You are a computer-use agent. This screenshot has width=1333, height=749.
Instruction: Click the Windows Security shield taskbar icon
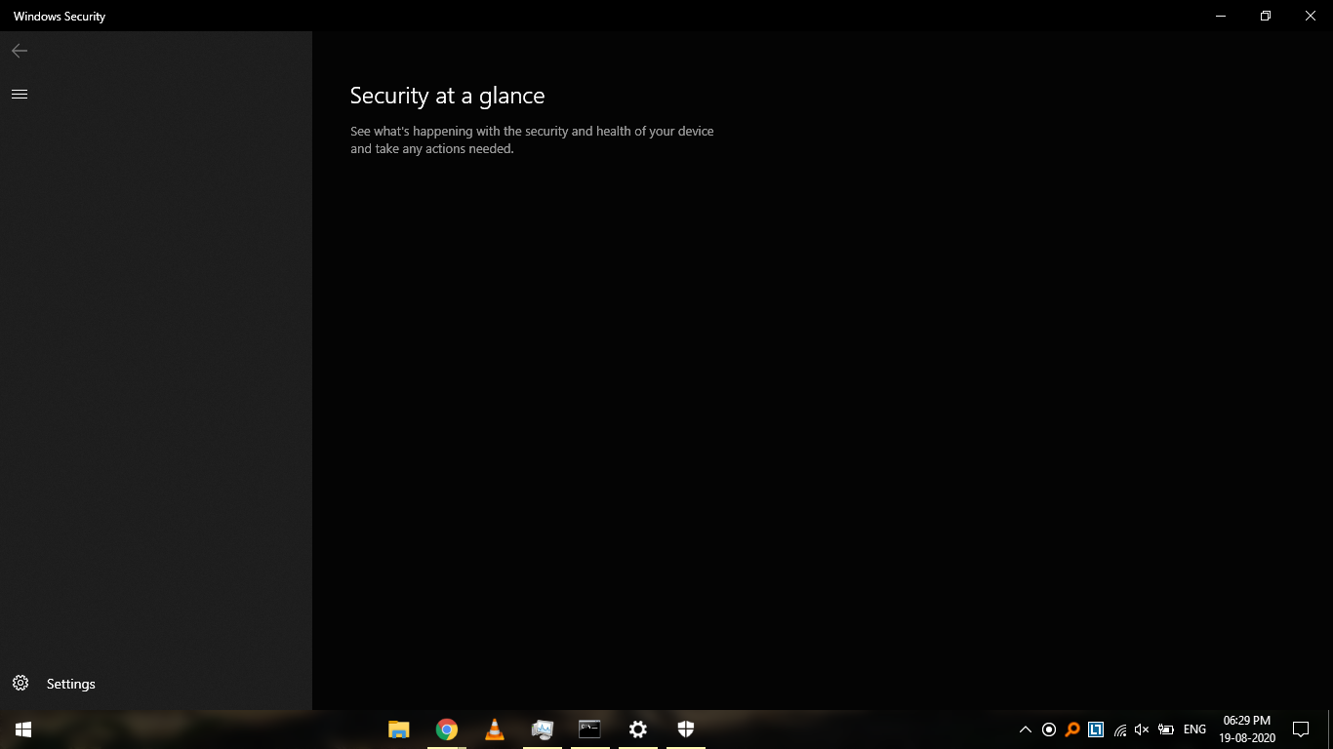[686, 729]
